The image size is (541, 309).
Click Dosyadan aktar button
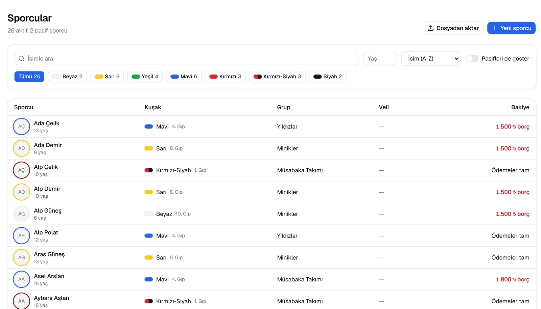453,28
